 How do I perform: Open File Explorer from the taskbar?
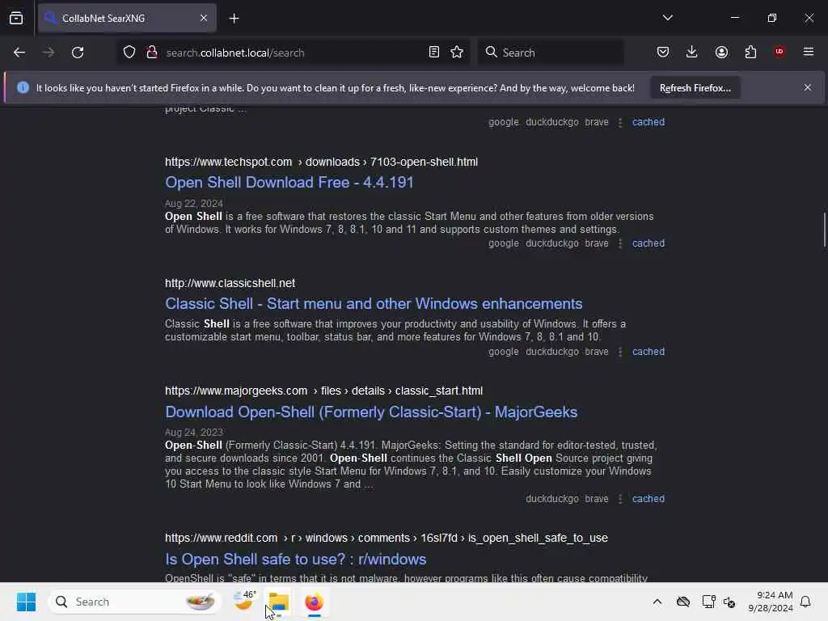279,602
